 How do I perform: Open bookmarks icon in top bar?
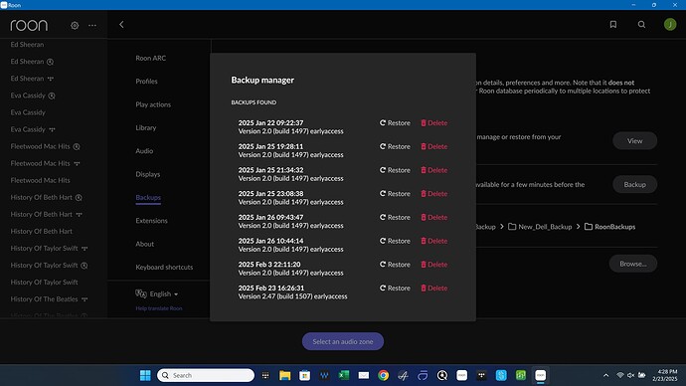tap(613, 25)
